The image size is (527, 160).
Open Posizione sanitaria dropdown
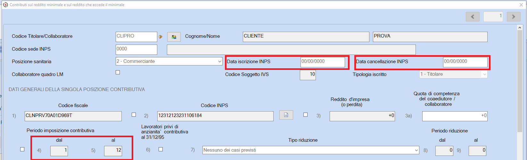coord(169,61)
